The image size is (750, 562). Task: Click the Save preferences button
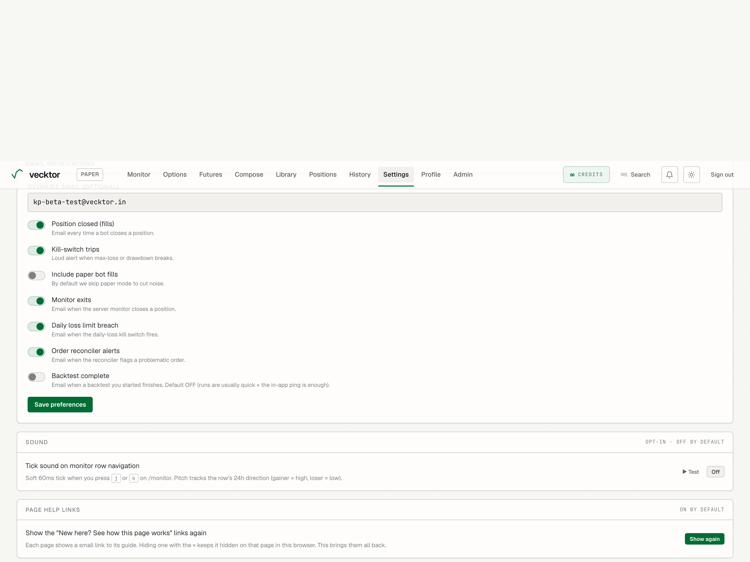pyautogui.click(x=60, y=405)
